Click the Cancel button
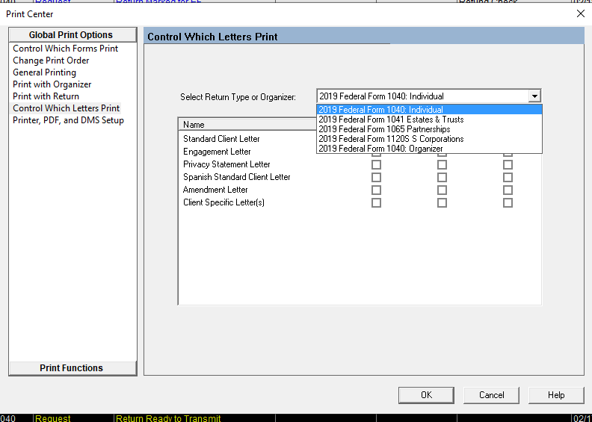 pyautogui.click(x=491, y=395)
